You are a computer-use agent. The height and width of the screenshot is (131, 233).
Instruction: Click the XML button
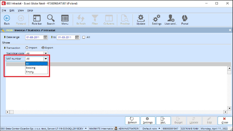(x=163, y=120)
